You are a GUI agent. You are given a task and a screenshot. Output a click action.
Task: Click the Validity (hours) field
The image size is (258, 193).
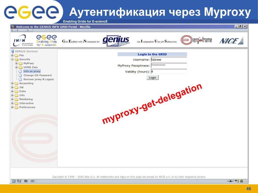coord(169,72)
